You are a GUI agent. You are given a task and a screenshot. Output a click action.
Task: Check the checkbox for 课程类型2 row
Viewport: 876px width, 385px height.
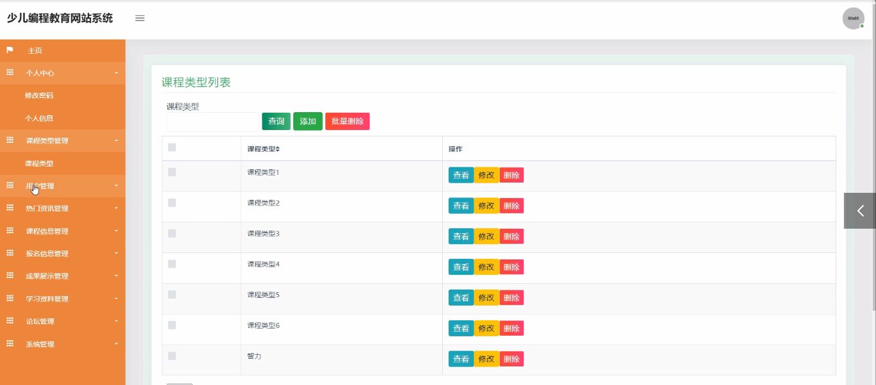point(172,202)
